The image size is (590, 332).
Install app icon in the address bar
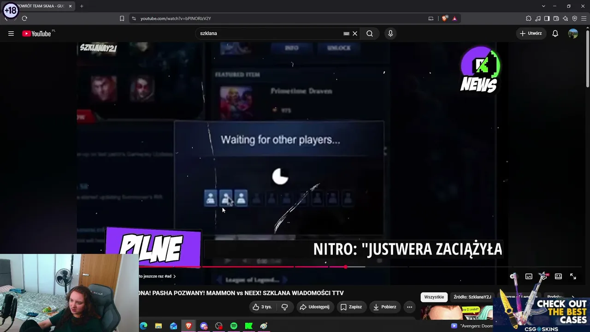[431, 18]
